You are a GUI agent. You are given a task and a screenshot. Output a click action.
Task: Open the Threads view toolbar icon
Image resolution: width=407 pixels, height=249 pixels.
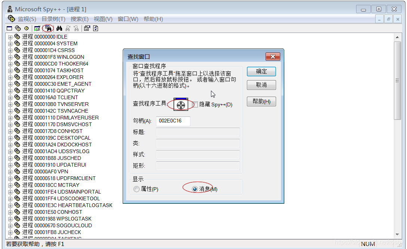coord(27,28)
